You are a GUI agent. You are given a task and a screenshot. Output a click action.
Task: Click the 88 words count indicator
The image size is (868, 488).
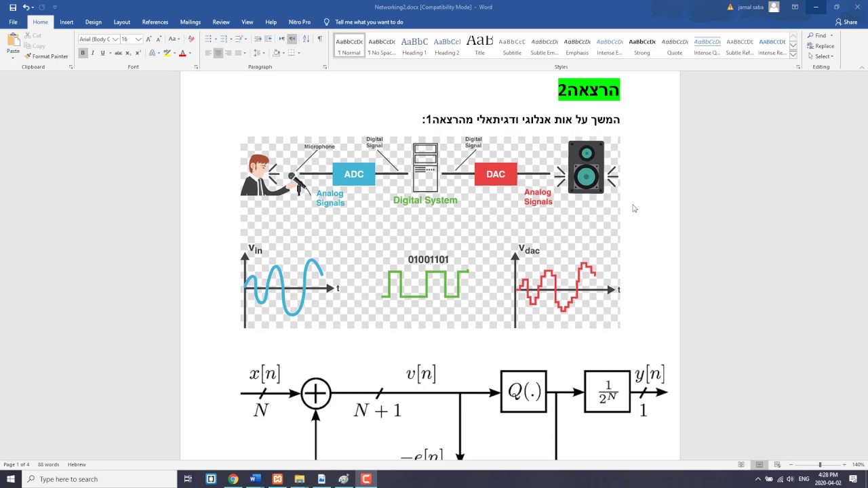[48, 464]
